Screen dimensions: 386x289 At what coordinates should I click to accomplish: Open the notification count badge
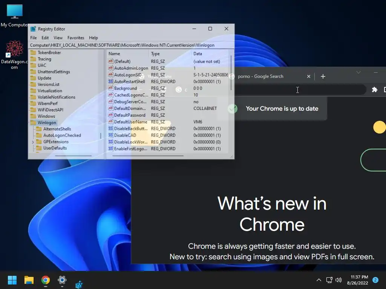point(375,280)
